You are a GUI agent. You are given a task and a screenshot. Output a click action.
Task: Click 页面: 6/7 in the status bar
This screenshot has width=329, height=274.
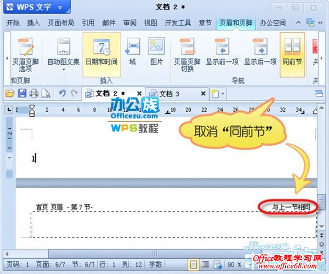coord(50,265)
